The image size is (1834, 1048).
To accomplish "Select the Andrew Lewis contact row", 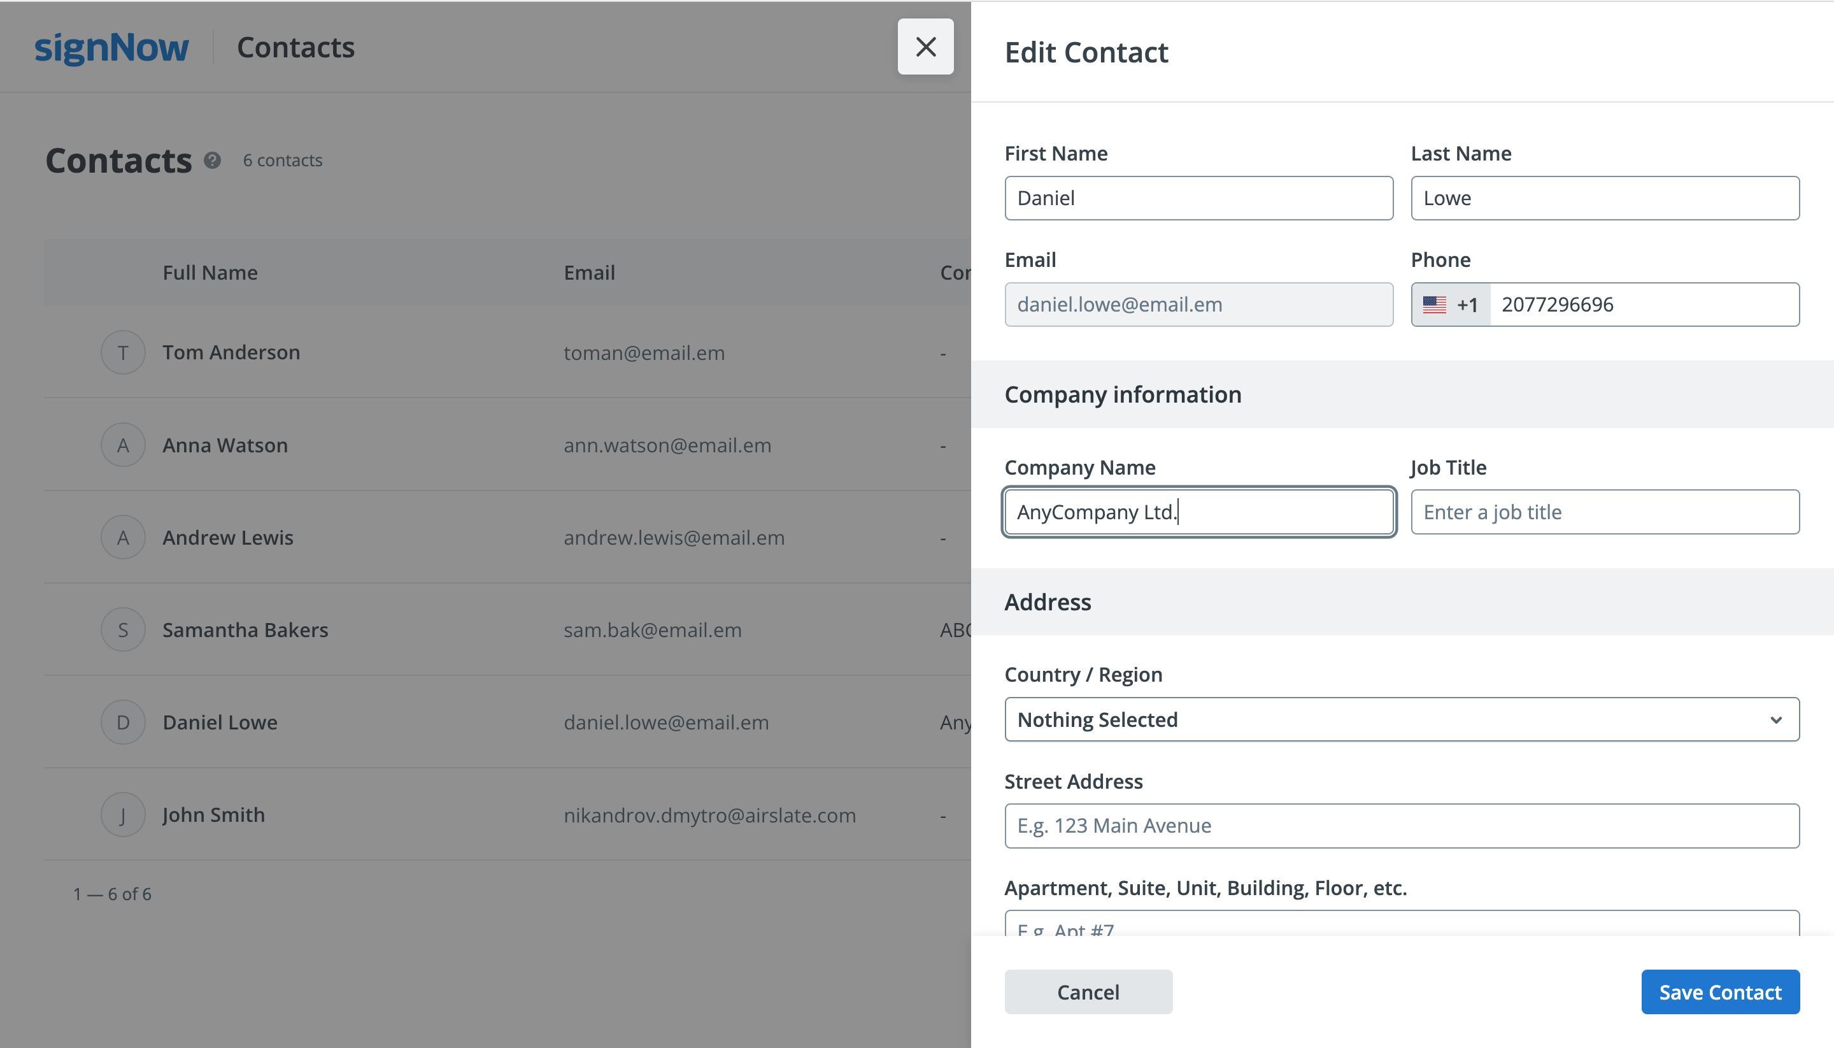I will click(x=227, y=538).
